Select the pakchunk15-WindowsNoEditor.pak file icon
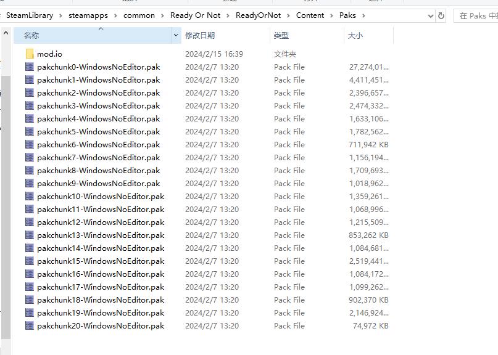This screenshot has width=498, height=355. 30,261
